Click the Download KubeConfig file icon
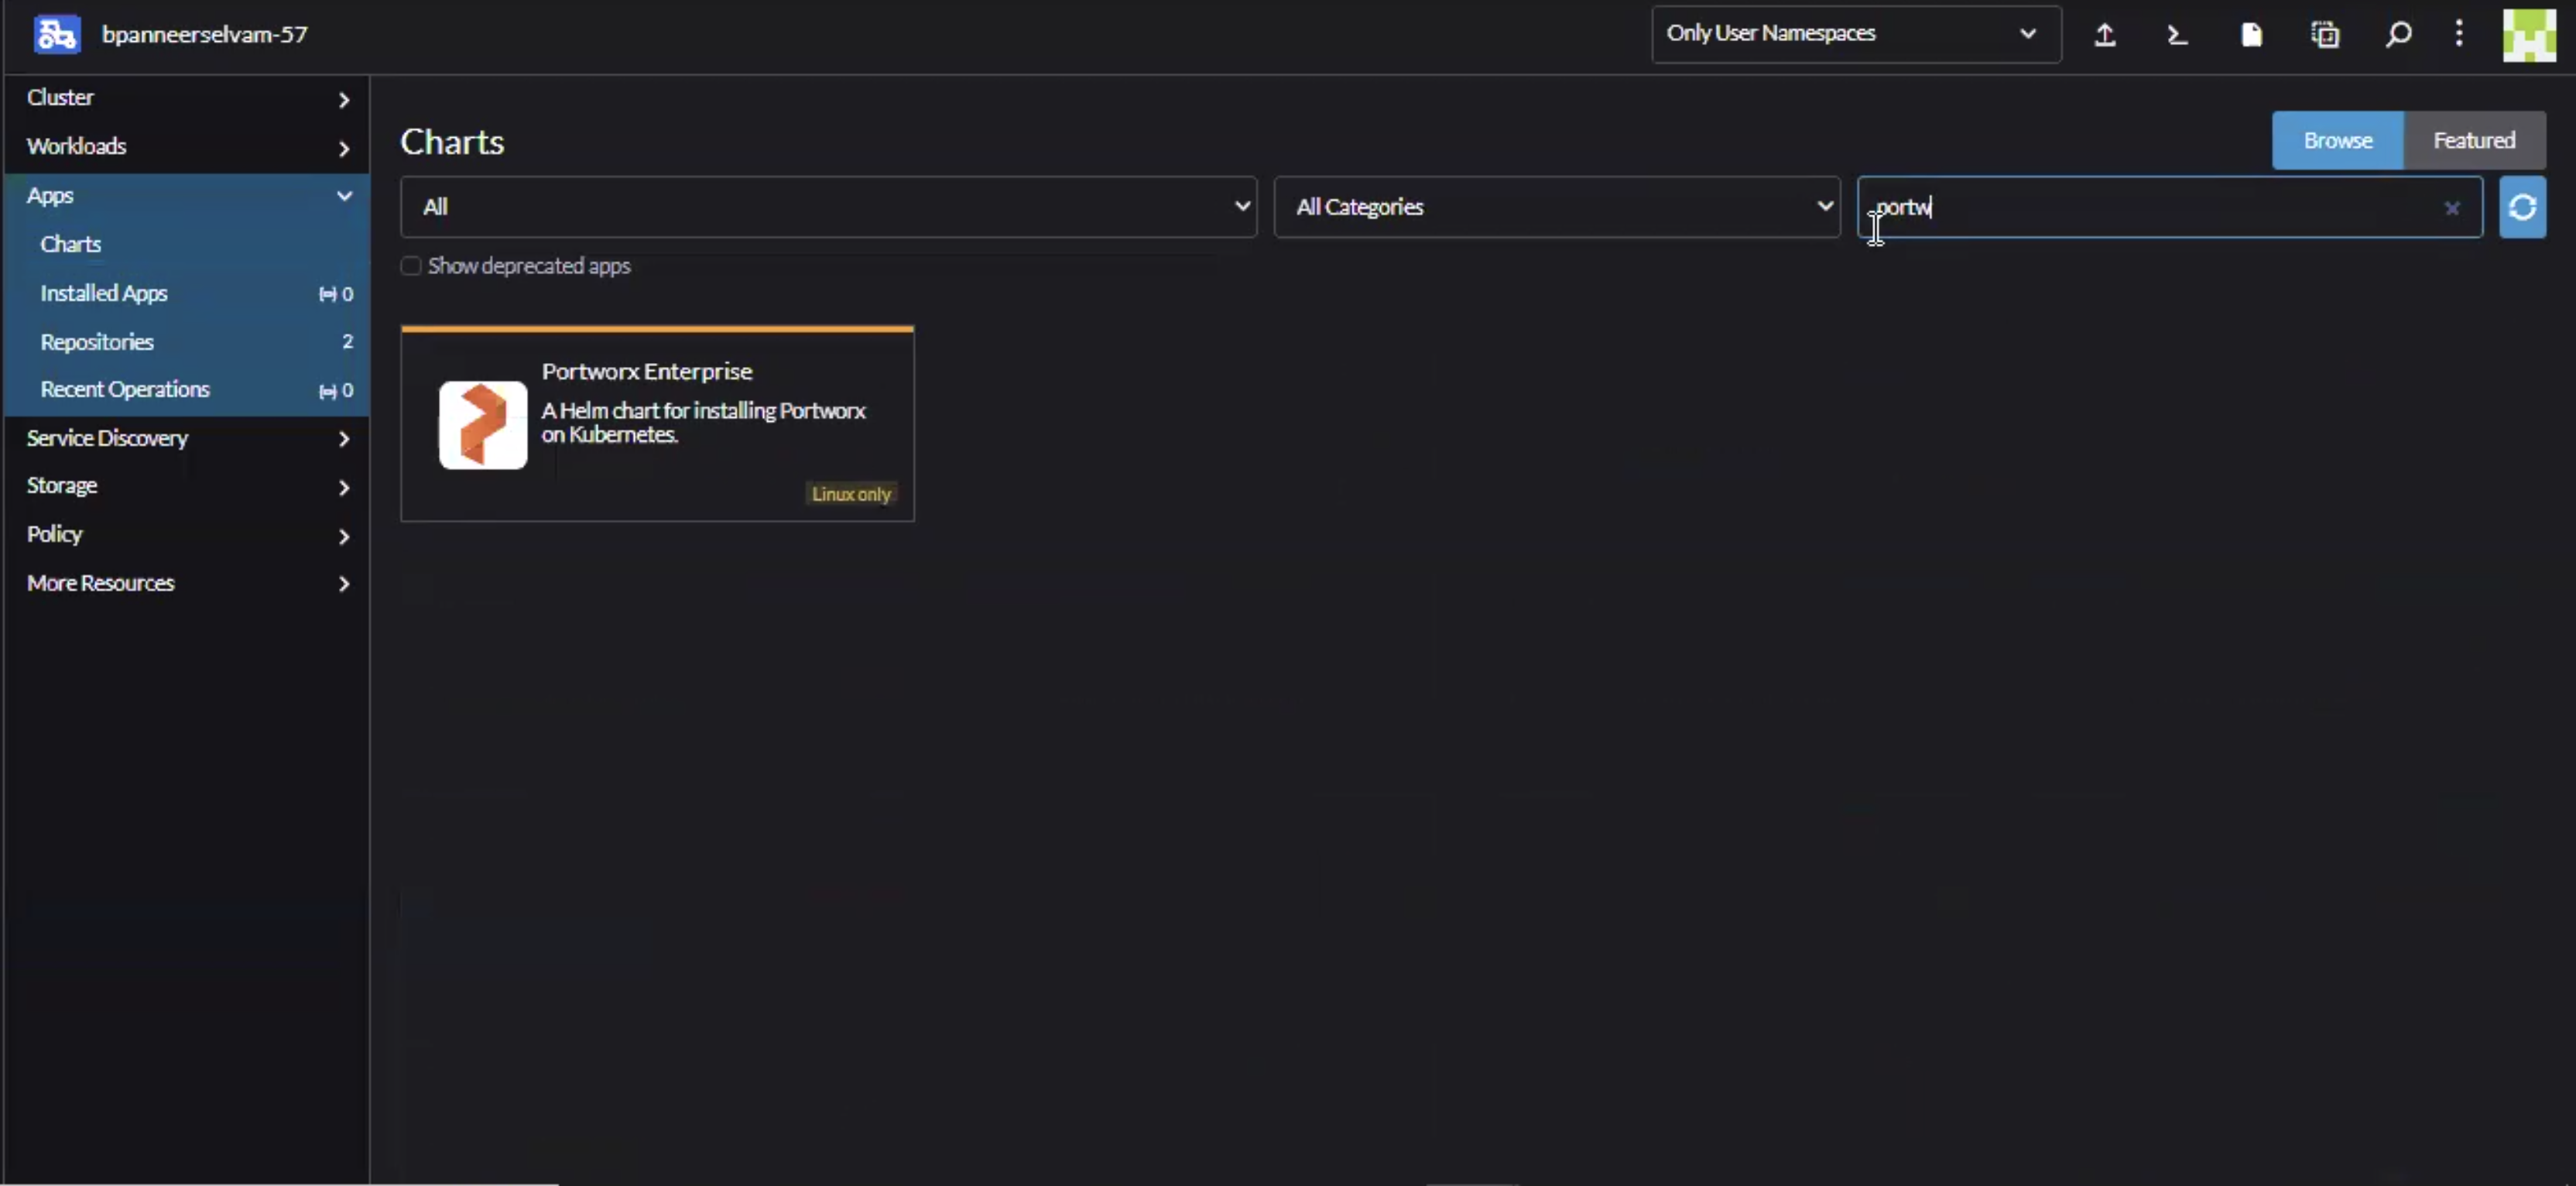Viewport: 2576px width, 1186px height. (x=2251, y=35)
